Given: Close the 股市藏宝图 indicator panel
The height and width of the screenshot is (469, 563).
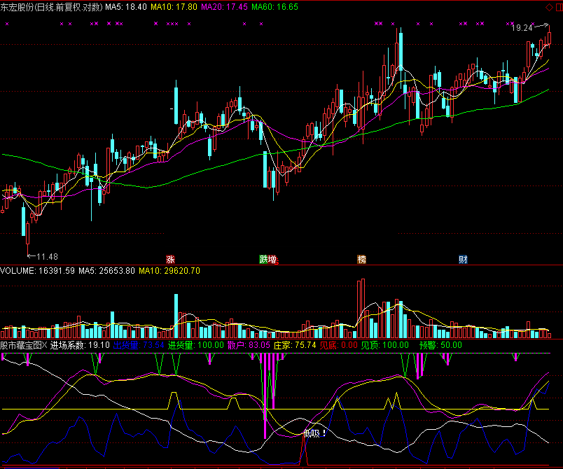Looking at the screenshot, I should click(x=45, y=345).
